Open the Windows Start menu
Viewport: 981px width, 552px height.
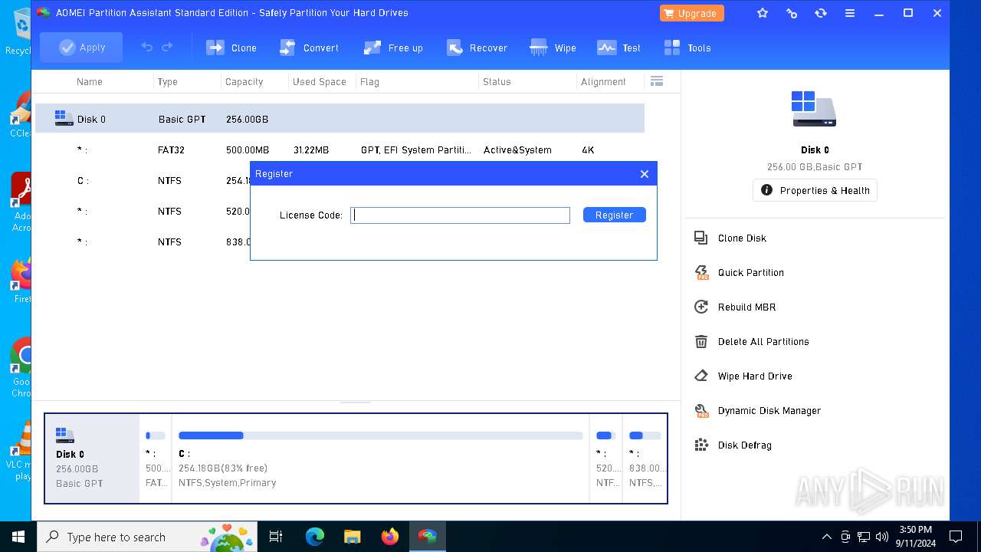pyautogui.click(x=18, y=537)
